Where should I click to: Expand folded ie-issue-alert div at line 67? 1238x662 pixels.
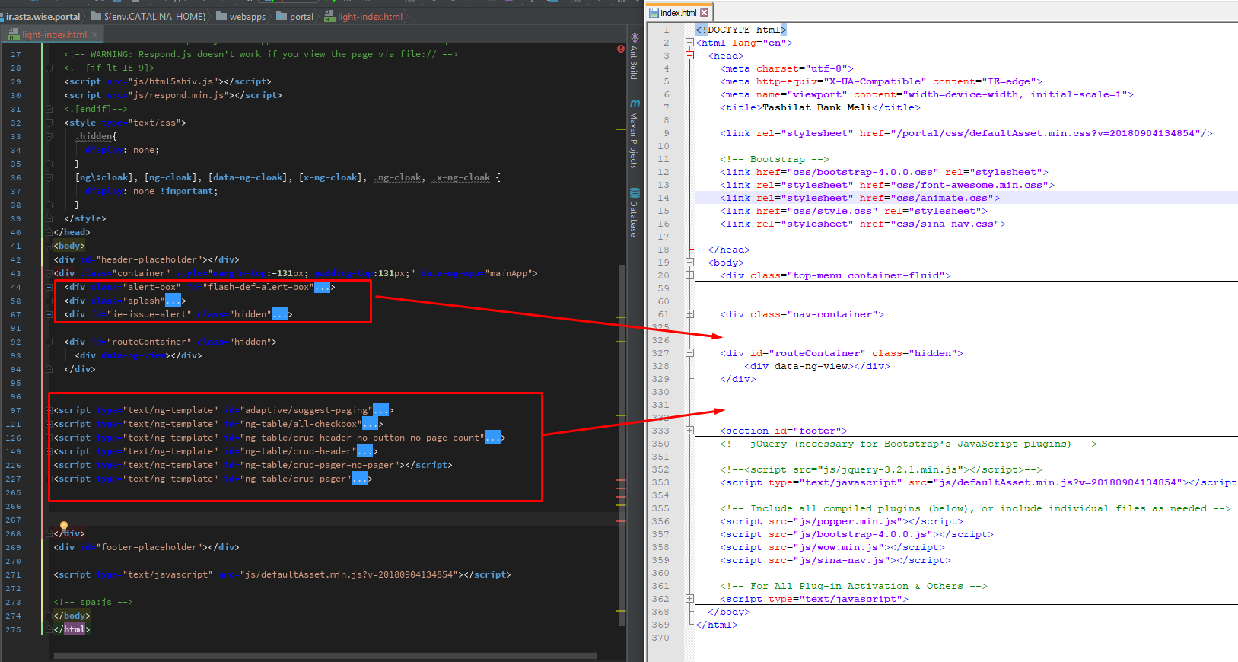point(49,314)
